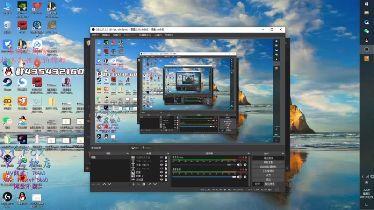The image size is (374, 210).
Task: Pop out the 场景 dock panel
Action: [x=128, y=154]
